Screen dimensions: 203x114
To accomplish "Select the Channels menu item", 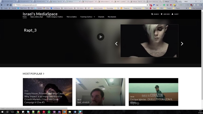I will [101, 17].
